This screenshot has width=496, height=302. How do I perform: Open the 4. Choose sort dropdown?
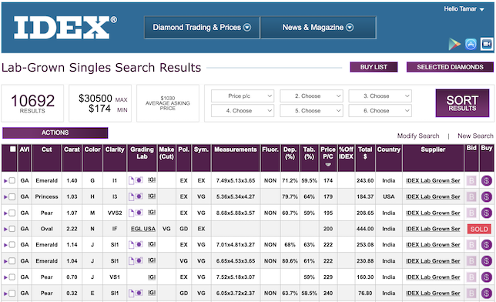pos(243,111)
